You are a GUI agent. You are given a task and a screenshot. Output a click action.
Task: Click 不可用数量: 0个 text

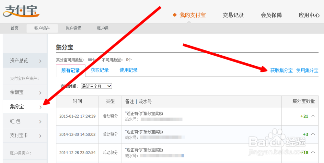click(117, 60)
